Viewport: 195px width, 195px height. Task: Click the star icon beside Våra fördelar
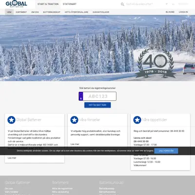(x=74, y=120)
